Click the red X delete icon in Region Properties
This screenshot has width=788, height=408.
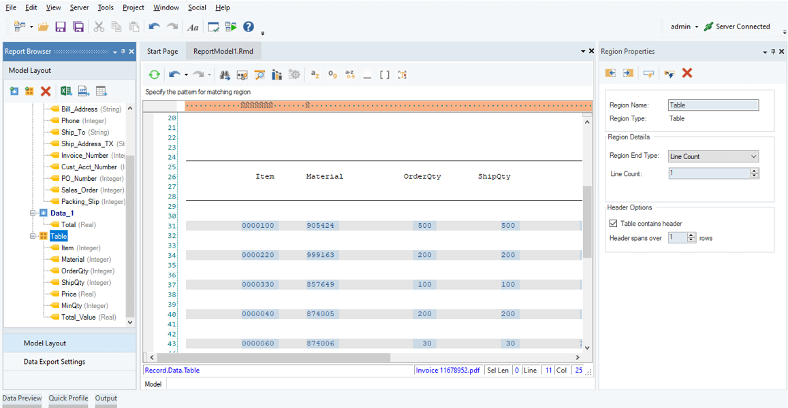(x=687, y=73)
